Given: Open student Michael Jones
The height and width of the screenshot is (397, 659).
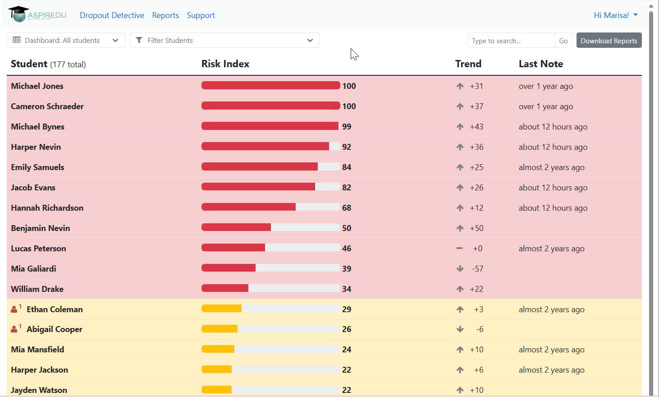Looking at the screenshot, I should pyautogui.click(x=37, y=86).
